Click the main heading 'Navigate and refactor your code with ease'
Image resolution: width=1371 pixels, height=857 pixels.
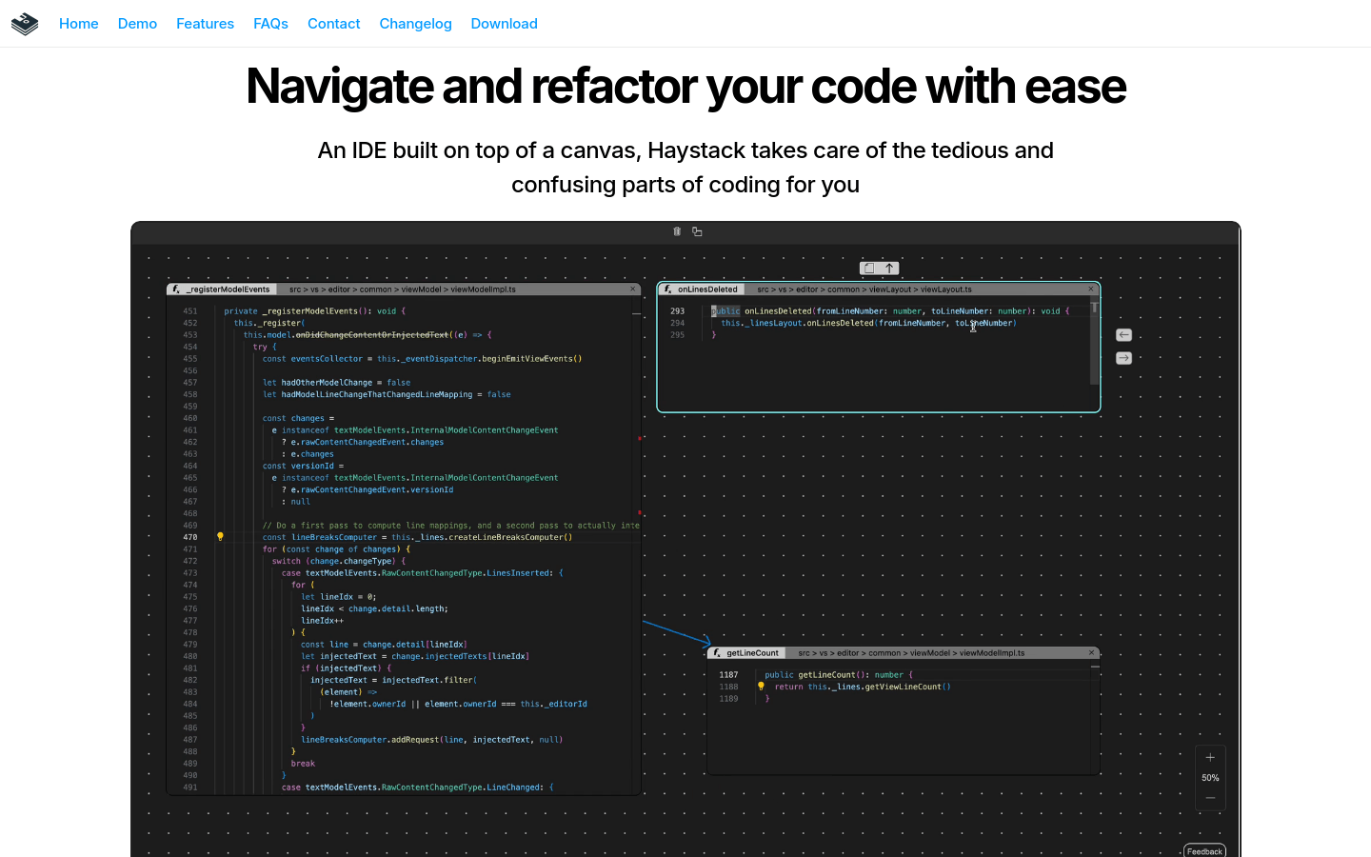(685, 87)
